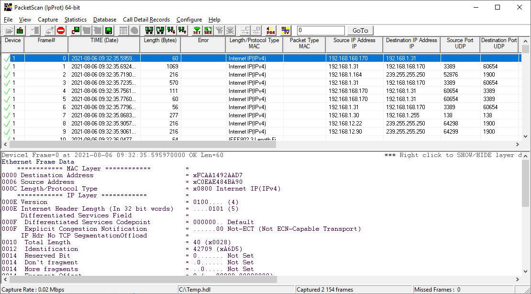The height and width of the screenshot is (294, 531).
Task: Click the frame number input field
Action: point(321,31)
